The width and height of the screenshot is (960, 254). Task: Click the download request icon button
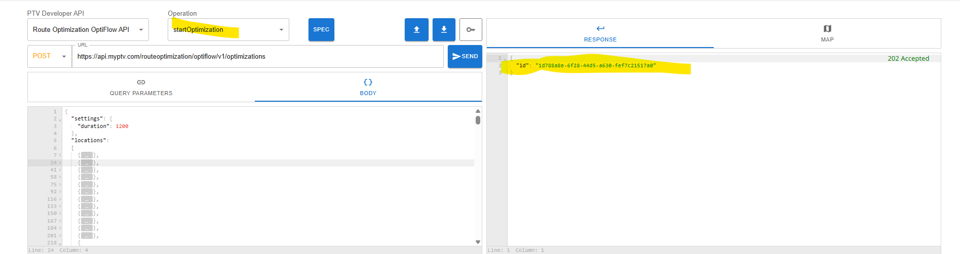(444, 30)
